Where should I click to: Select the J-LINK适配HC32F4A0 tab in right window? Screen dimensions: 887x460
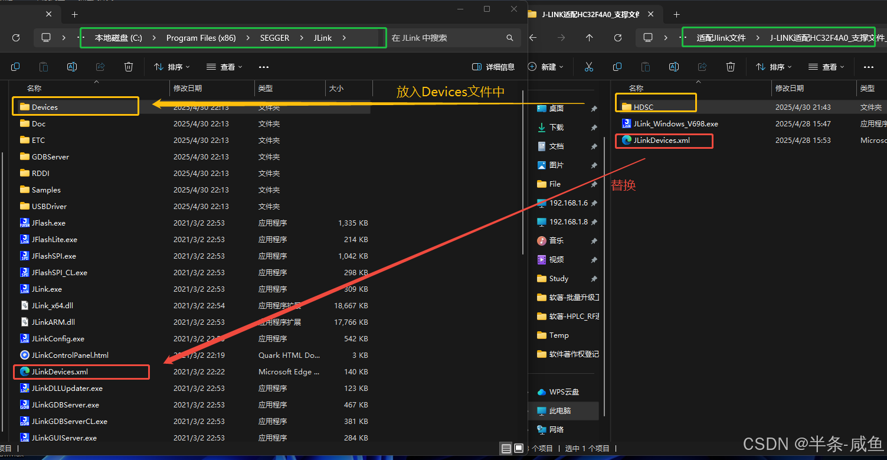pos(590,14)
